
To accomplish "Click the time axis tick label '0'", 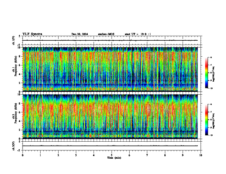I will (23, 155).
